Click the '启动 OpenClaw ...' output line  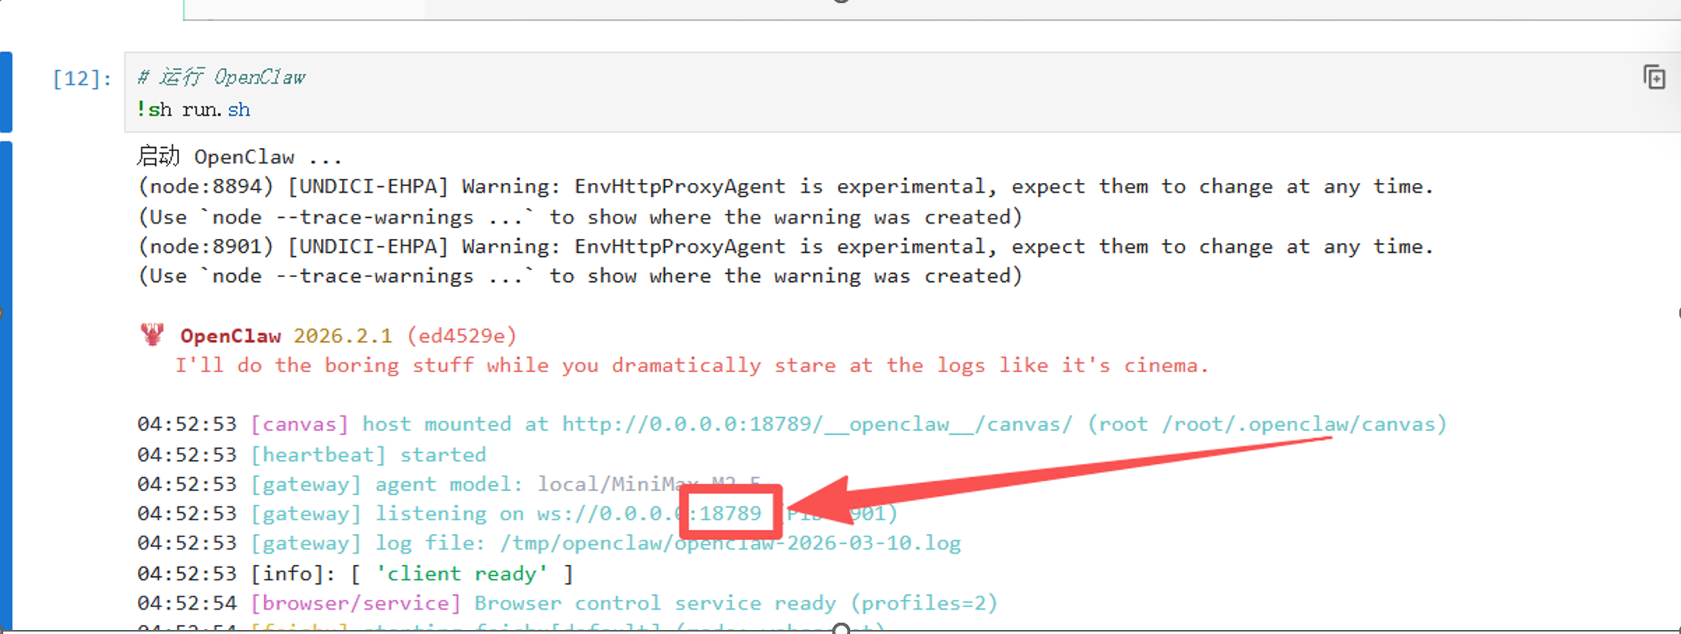pyautogui.click(x=239, y=157)
